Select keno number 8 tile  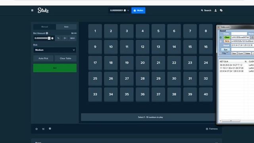pos(206,31)
